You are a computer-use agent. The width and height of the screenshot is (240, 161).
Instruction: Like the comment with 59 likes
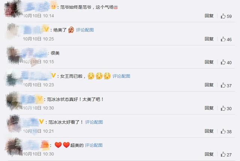(x=223, y=16)
